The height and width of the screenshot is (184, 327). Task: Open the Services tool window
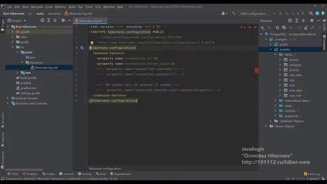(85, 174)
